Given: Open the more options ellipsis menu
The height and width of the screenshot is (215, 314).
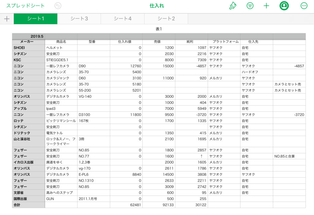Looking at the screenshot, I should pyautogui.click(x=304, y=6).
